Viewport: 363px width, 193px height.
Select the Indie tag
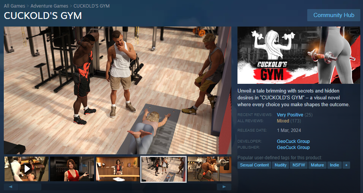[334, 165]
